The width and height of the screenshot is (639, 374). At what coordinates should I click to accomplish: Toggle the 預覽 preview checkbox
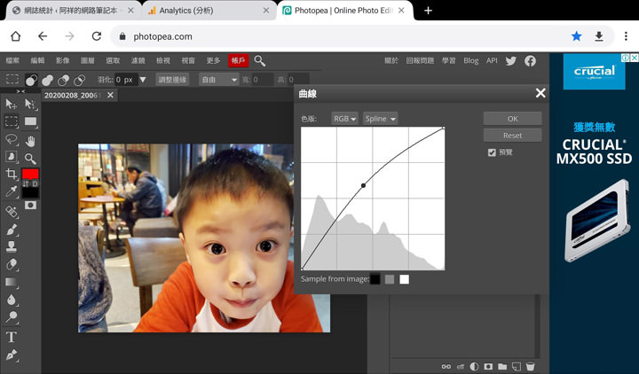492,152
